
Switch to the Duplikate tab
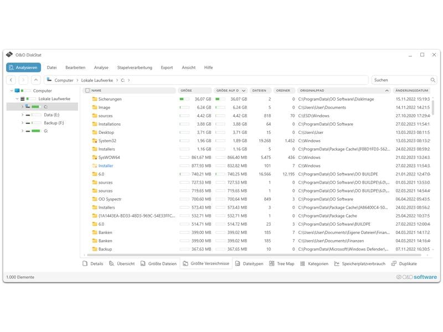(x=404, y=264)
